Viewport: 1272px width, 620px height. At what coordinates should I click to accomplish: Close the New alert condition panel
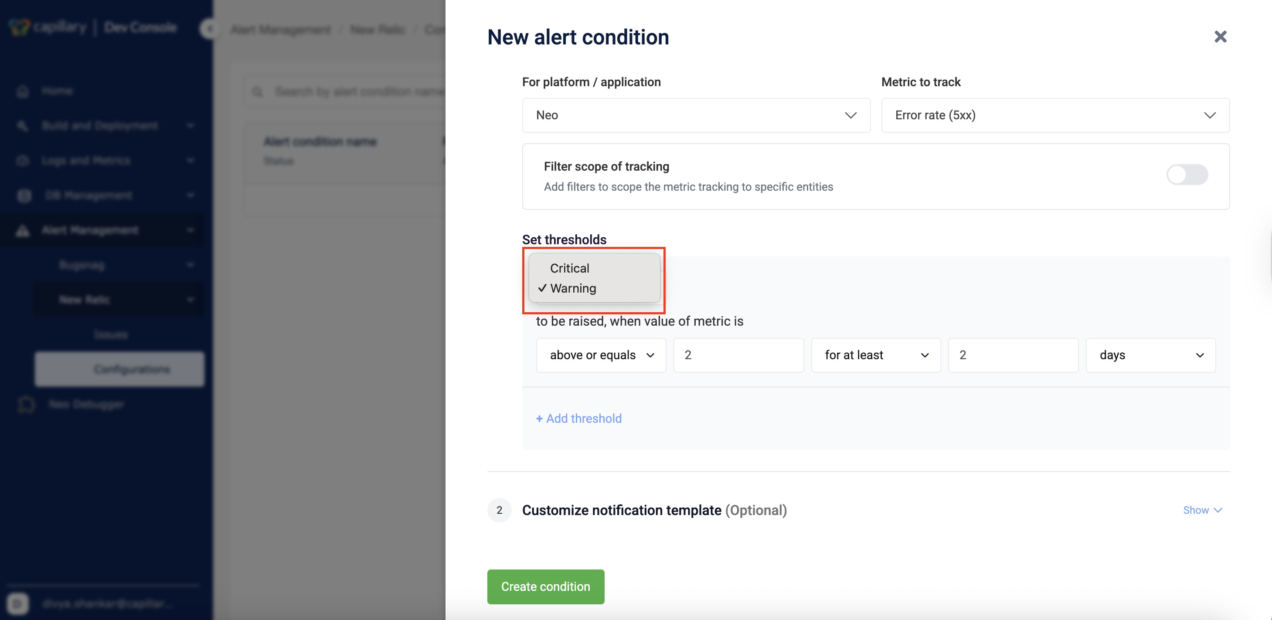tap(1220, 37)
